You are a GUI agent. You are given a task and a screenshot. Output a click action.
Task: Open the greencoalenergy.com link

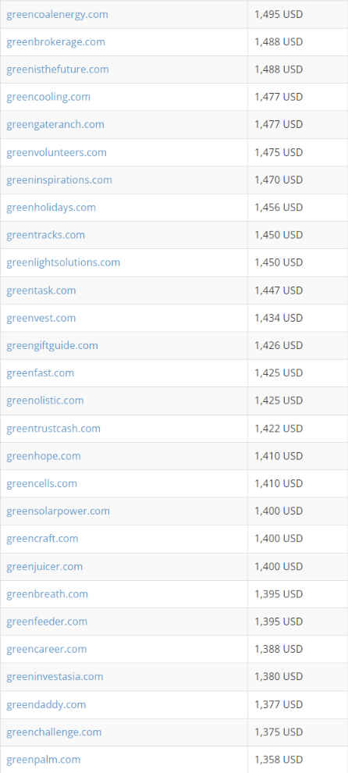coord(57,14)
